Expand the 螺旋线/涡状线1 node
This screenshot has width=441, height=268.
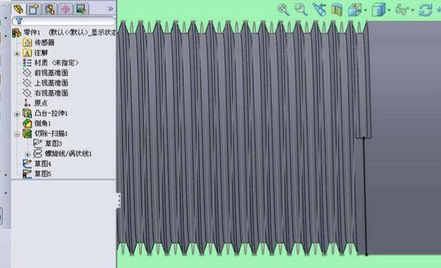pyautogui.click(x=27, y=154)
